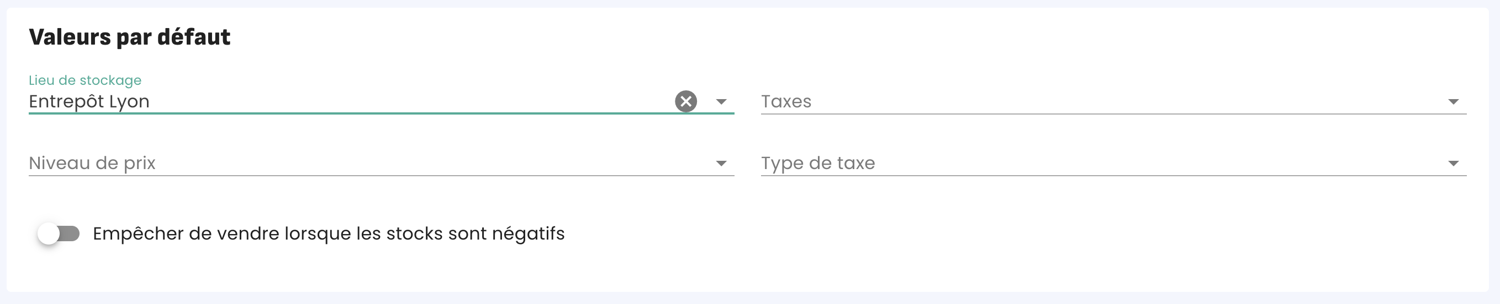Clear the Entrepôt Lyon selection
Viewport: 1500px width, 304px height.
(685, 101)
